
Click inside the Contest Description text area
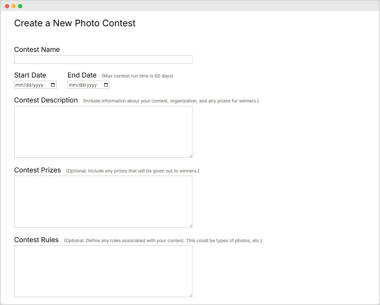(103, 132)
